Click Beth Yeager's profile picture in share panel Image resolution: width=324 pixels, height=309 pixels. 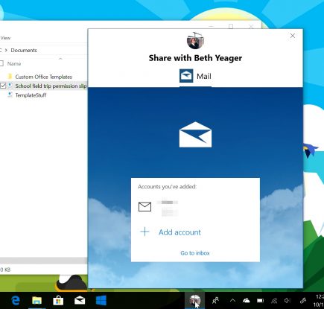coord(195,40)
